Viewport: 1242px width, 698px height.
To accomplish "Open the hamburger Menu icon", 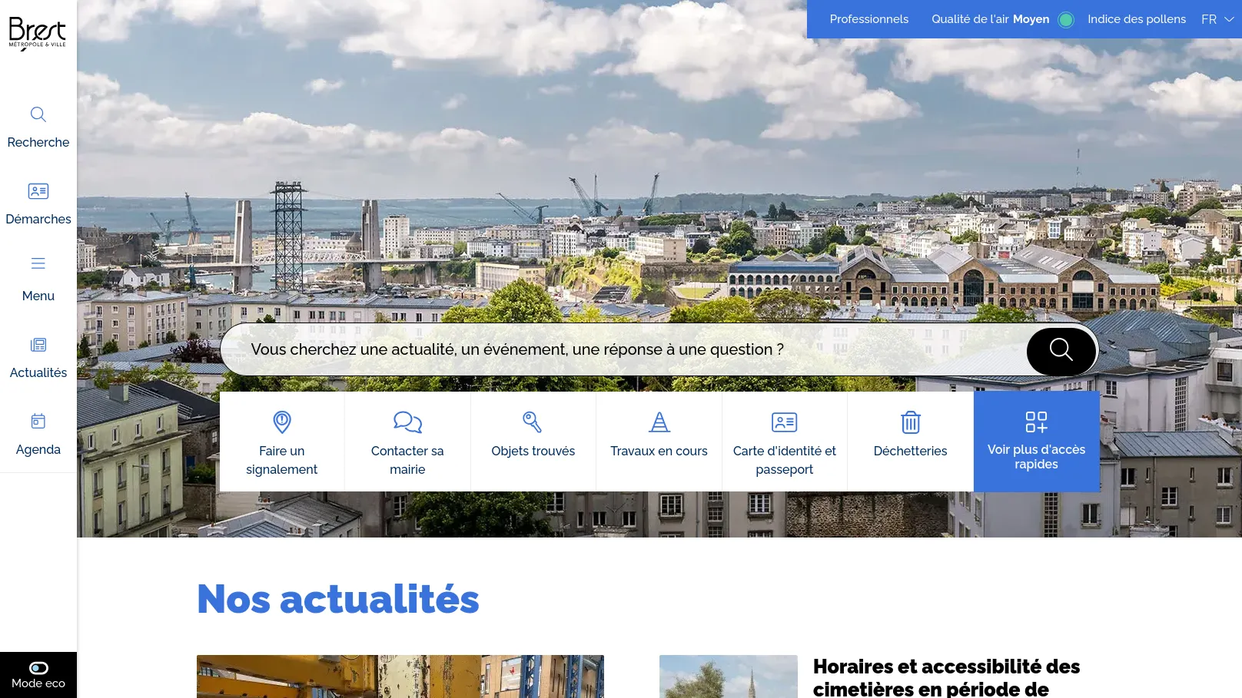I will pyautogui.click(x=38, y=264).
